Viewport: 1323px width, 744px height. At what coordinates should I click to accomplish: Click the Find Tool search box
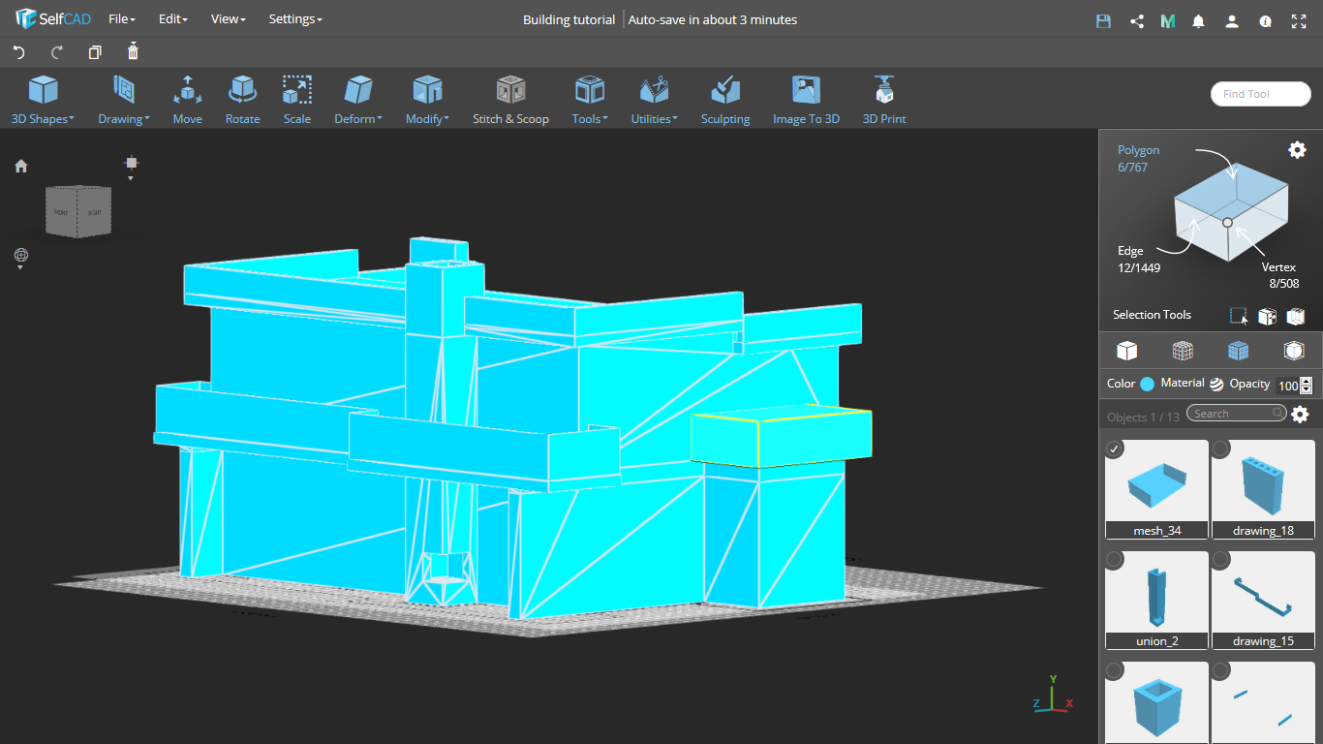coord(1261,94)
